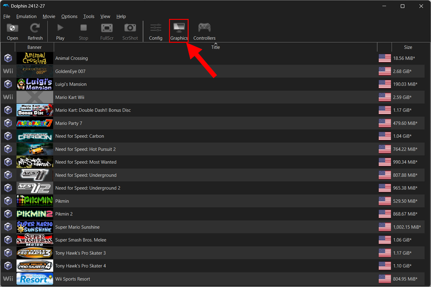Open the View menu
431x287 pixels.
pos(105,17)
